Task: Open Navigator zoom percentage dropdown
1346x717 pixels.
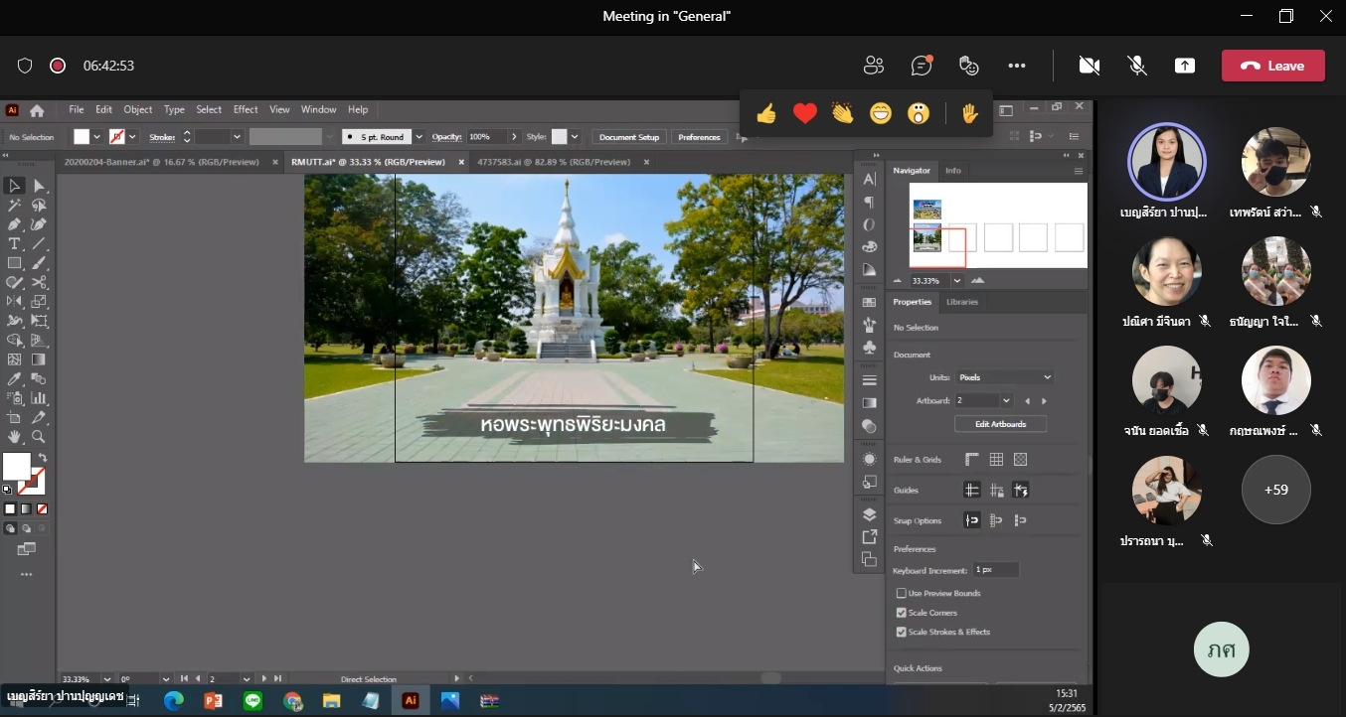Action: 957,281
